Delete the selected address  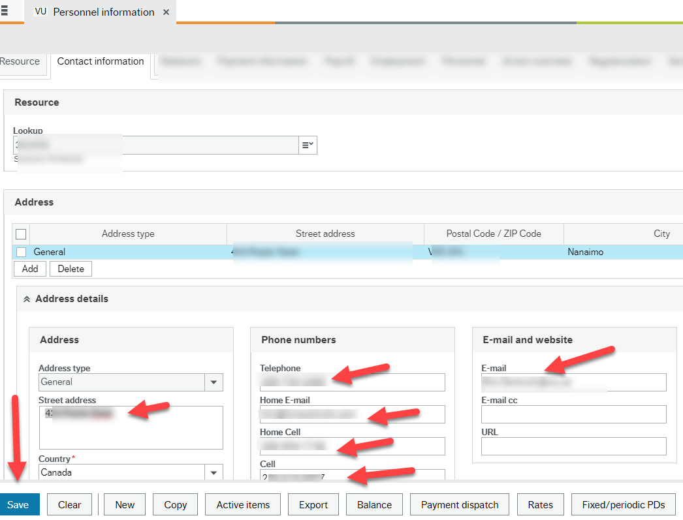71,268
